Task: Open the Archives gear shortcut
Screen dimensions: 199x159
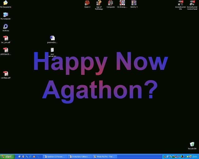Action: pos(6,26)
